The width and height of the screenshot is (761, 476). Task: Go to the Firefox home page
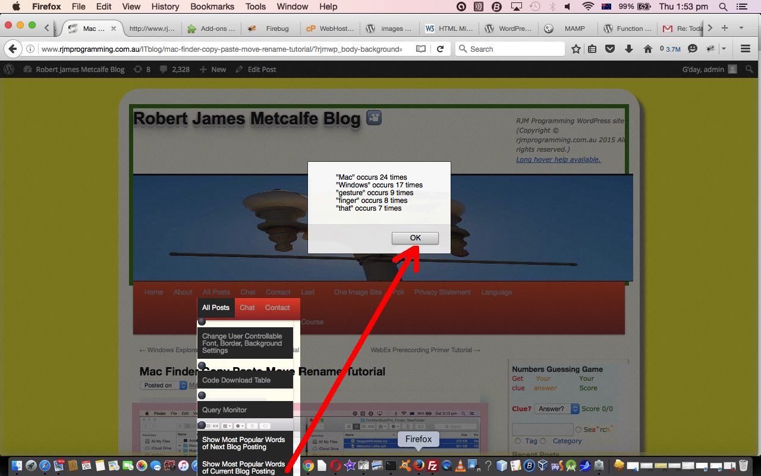point(648,49)
